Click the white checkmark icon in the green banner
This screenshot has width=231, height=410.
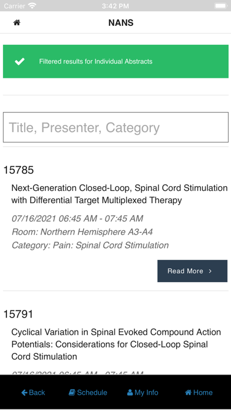[x=19, y=61]
